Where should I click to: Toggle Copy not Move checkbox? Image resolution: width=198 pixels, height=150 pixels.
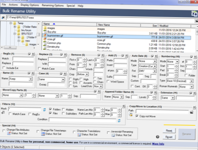(x=137, y=116)
